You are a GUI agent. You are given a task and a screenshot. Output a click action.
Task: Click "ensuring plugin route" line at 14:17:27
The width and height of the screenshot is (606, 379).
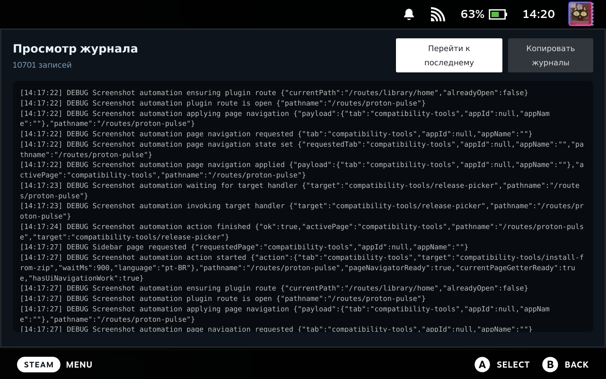coord(274,288)
